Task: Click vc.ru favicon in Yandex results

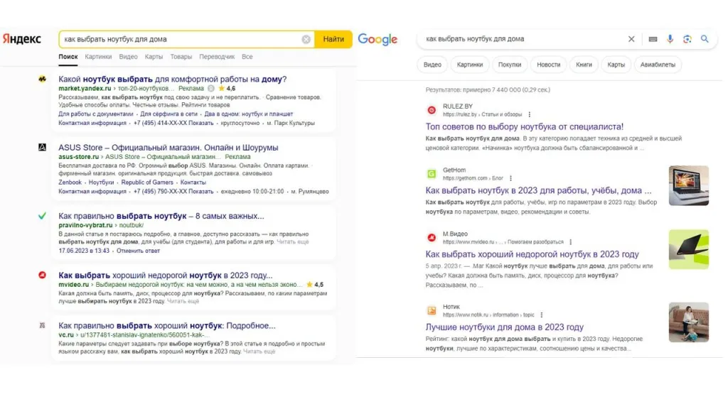Action: tap(42, 325)
